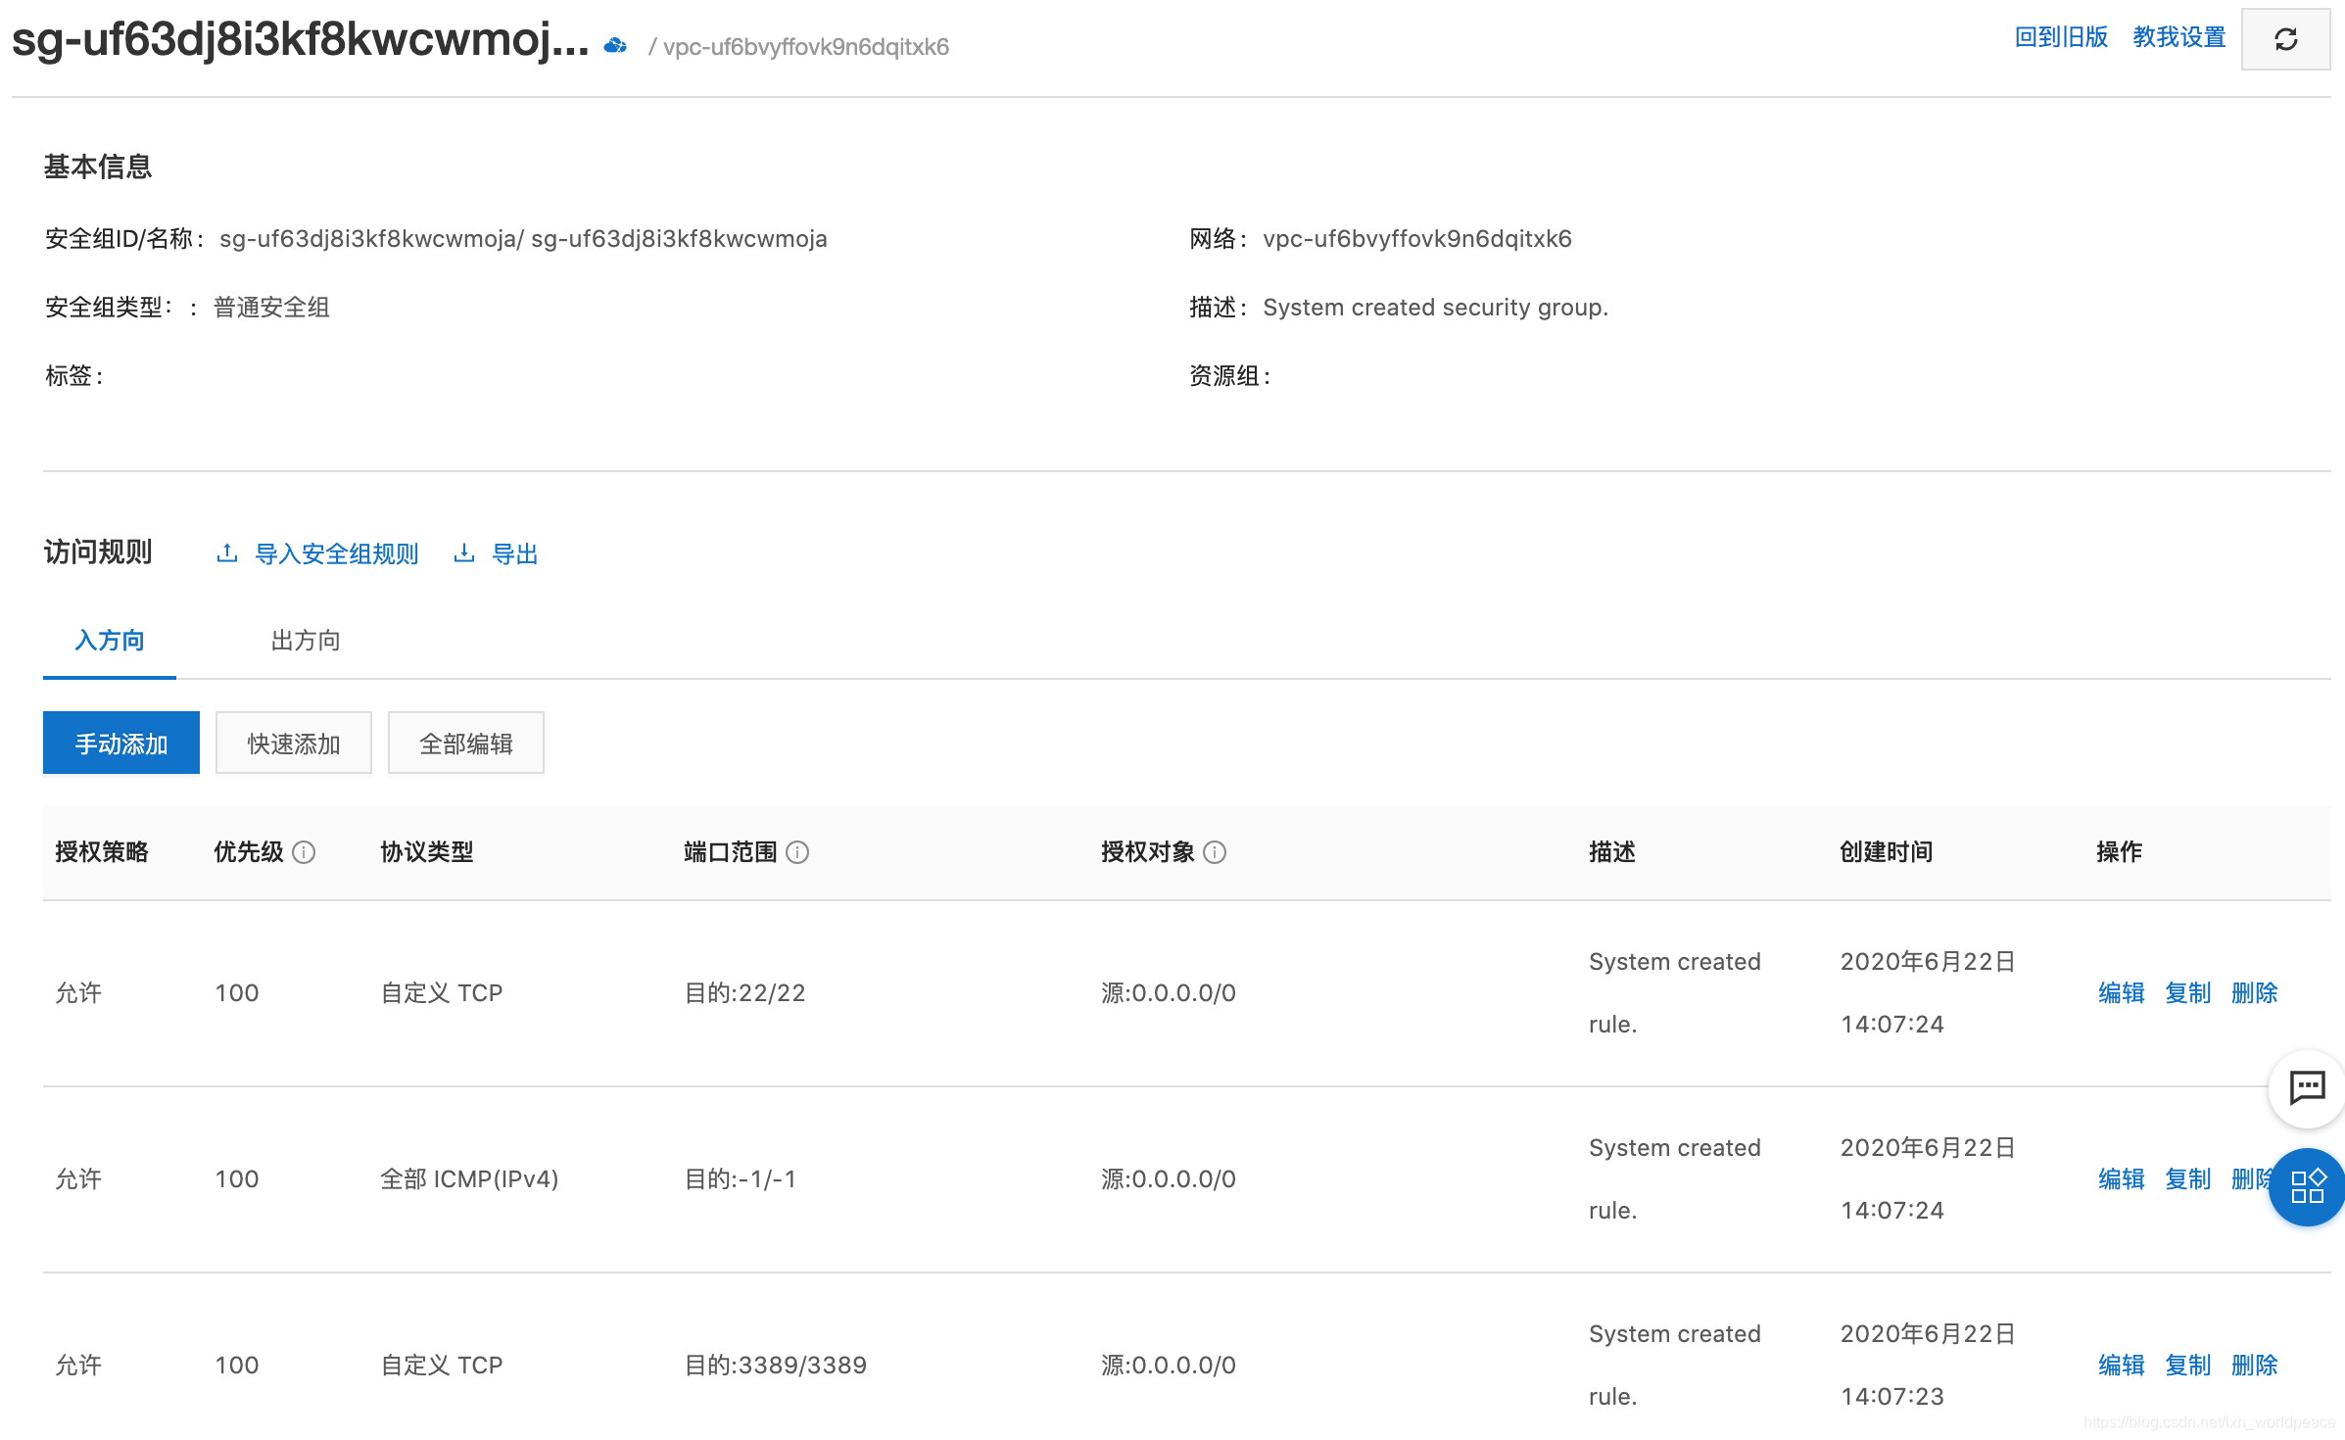Open 全部编辑 for all rules
Image resolution: width=2345 pixels, height=1440 pixels.
[465, 743]
